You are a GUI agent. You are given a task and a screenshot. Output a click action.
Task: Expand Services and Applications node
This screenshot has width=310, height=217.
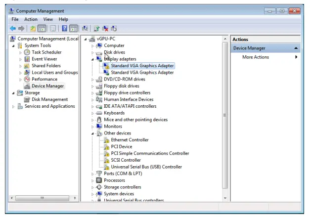[x=13, y=107]
